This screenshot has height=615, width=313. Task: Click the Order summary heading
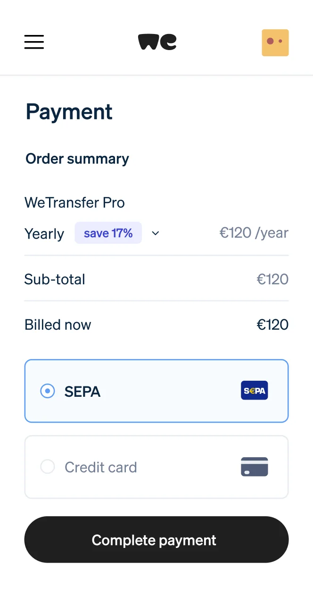77,159
